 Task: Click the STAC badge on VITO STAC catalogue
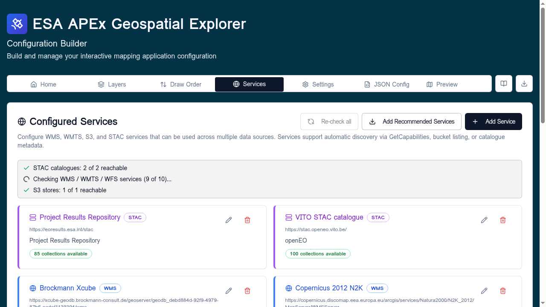(x=378, y=217)
